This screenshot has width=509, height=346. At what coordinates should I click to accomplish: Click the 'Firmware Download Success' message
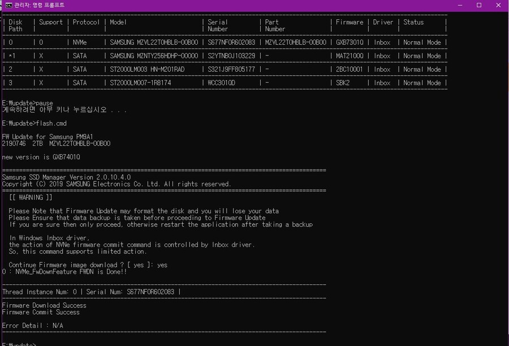click(x=44, y=305)
